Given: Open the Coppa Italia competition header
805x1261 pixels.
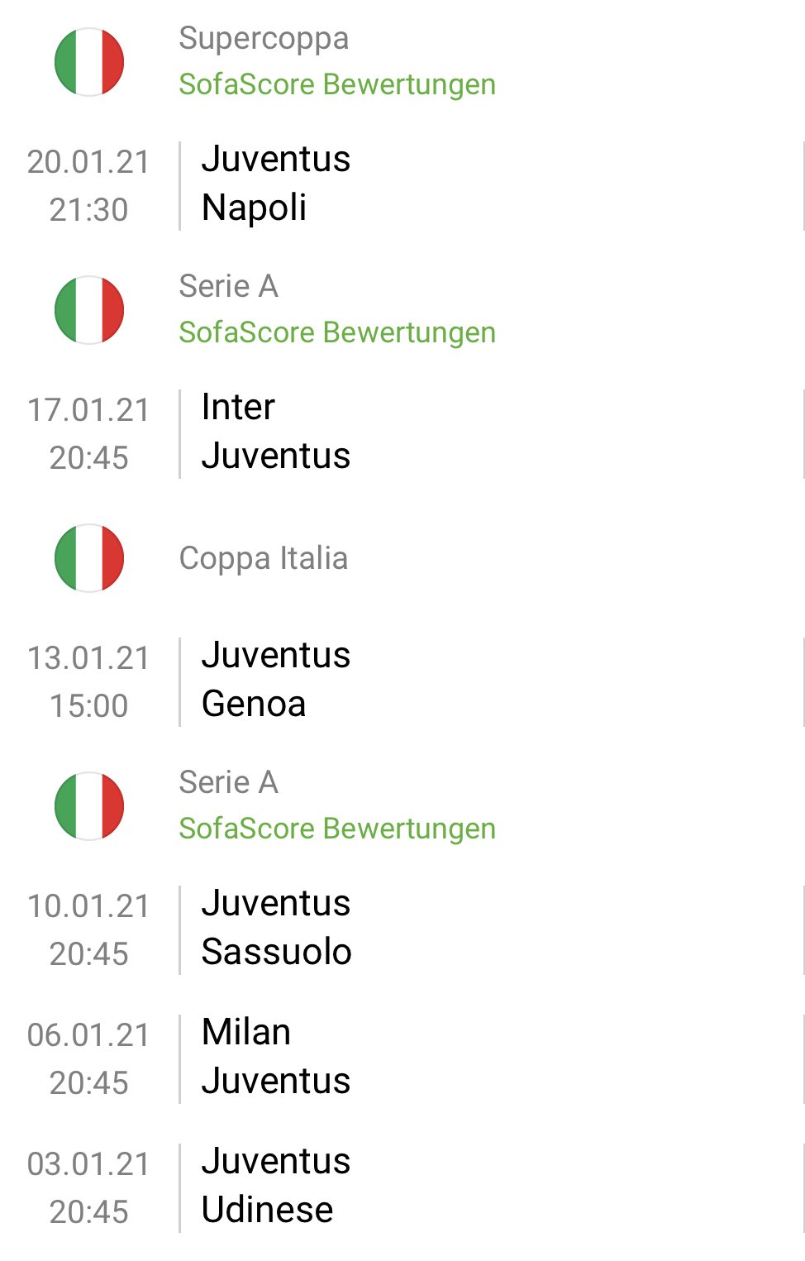Looking at the screenshot, I should tap(264, 558).
